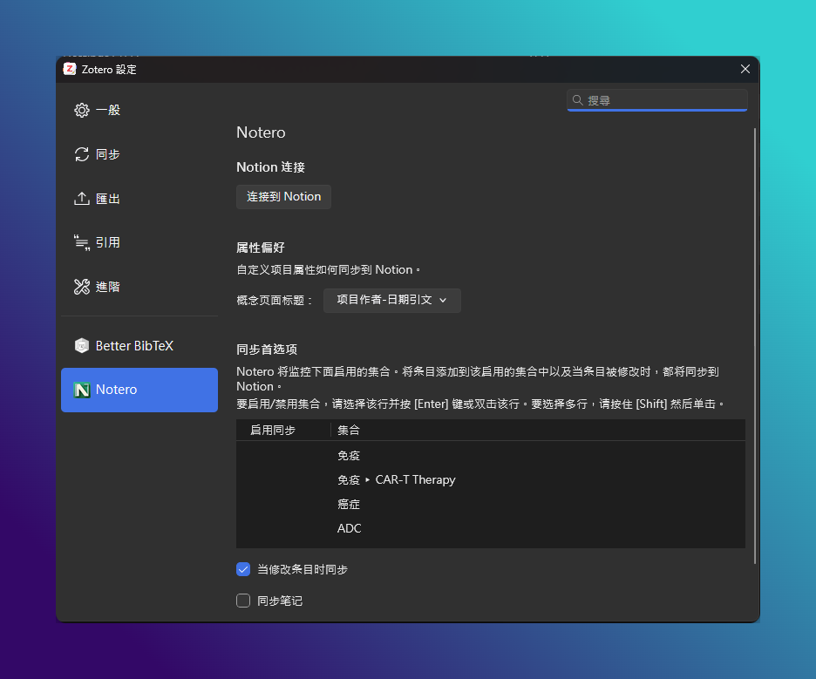816x679 pixels.
Task: Close the Zotero 設定 window
Action: pyautogui.click(x=745, y=69)
